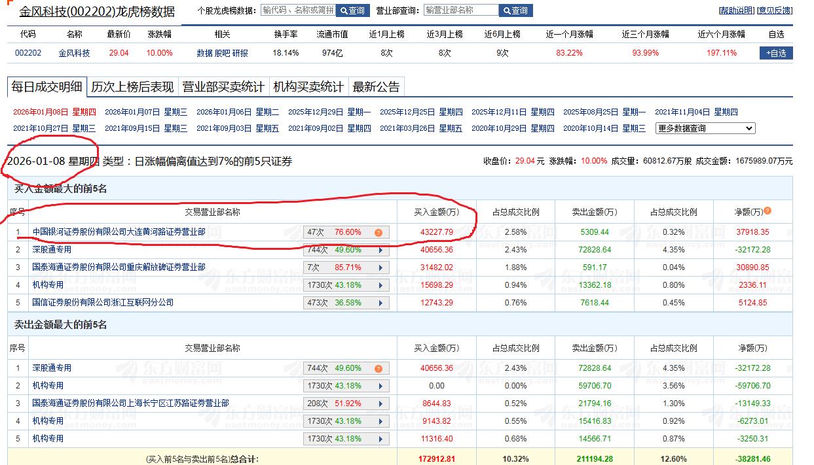
Task: Select date 2026年01月06日 星期二
Action: click(x=238, y=112)
